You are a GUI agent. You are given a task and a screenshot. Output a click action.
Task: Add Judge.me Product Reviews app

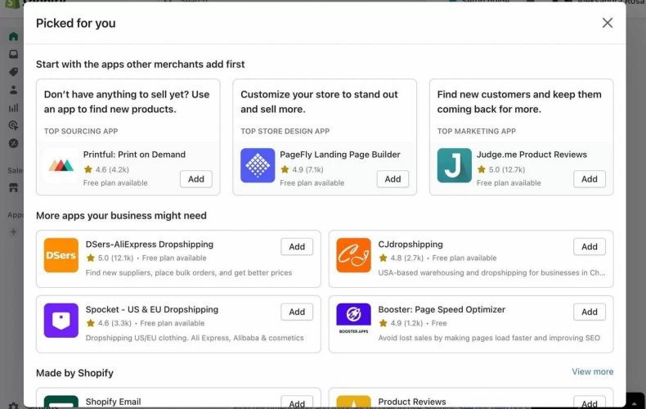589,179
